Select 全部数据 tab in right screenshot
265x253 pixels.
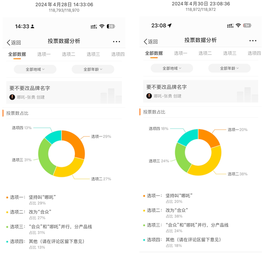(154, 53)
